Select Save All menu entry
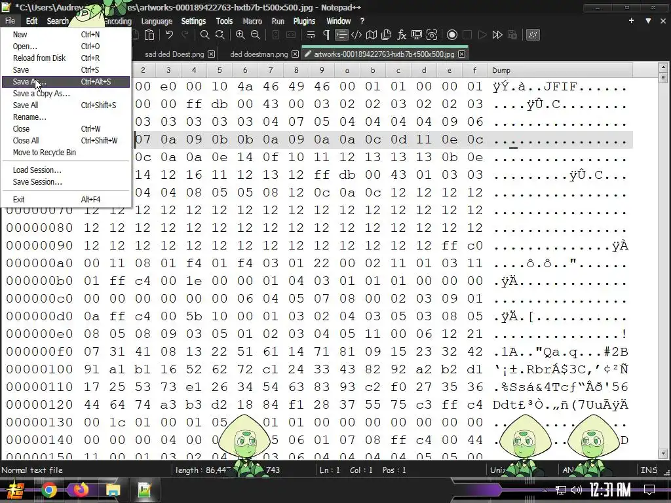Viewport: 671px width, 503px height. point(66,105)
